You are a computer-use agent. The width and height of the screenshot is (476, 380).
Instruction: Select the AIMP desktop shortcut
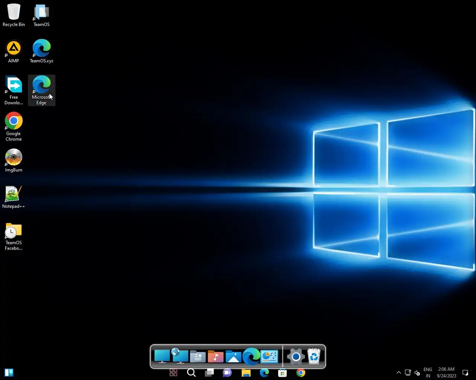pyautogui.click(x=14, y=52)
